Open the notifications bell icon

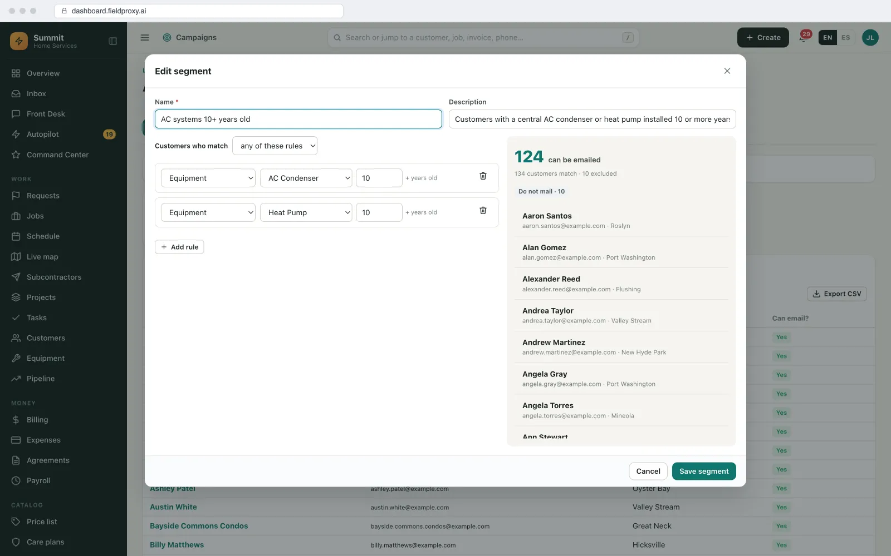click(804, 38)
